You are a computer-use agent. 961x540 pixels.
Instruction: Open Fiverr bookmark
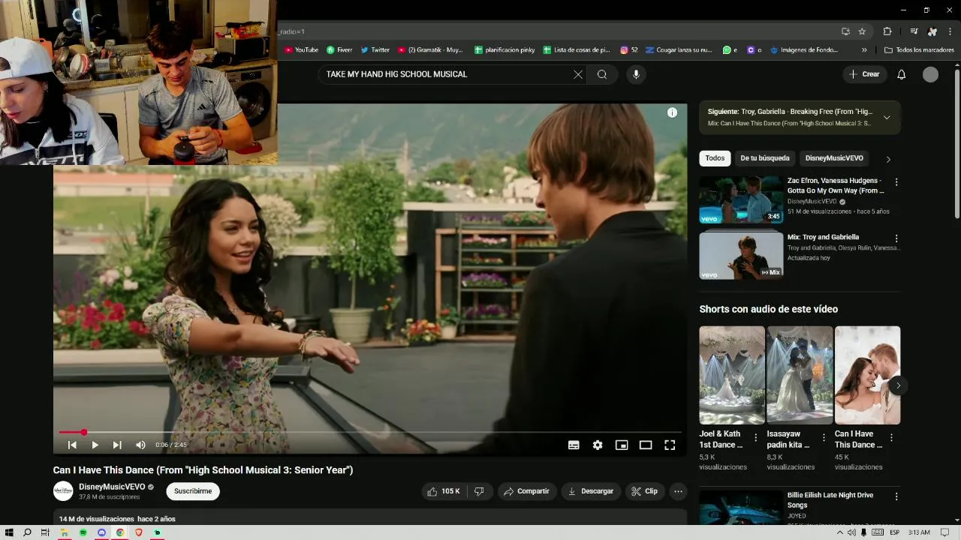(x=339, y=50)
